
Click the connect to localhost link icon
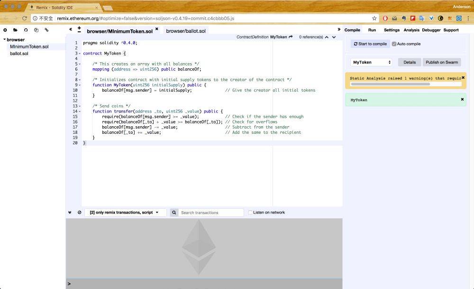click(46, 30)
